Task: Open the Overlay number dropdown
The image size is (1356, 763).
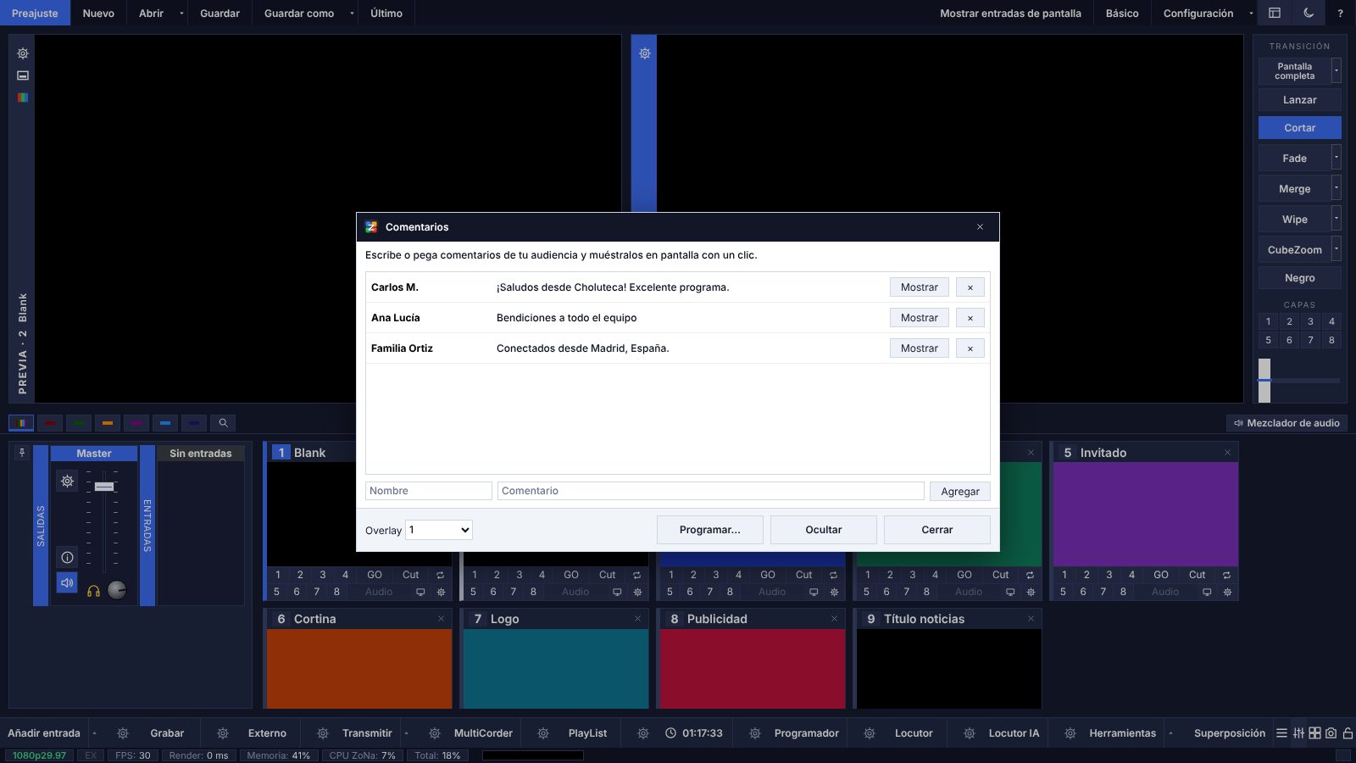Action: pyautogui.click(x=439, y=530)
